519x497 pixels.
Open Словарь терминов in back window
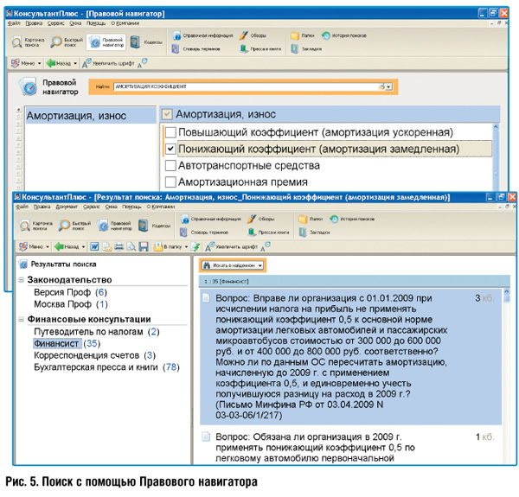coord(196,49)
